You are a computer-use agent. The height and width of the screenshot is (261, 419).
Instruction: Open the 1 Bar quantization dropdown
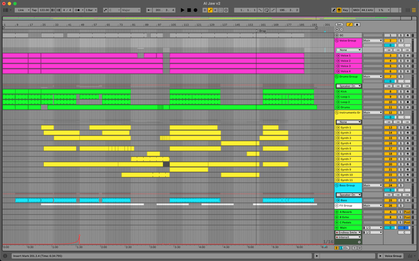pyautogui.click(x=91, y=10)
